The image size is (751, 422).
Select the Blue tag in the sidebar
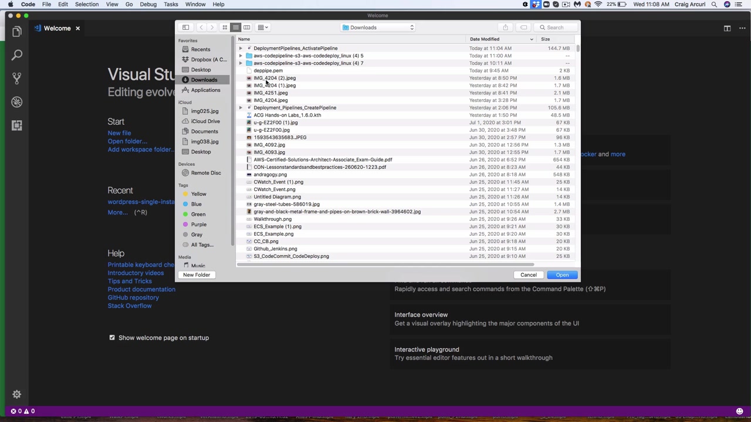tap(197, 204)
